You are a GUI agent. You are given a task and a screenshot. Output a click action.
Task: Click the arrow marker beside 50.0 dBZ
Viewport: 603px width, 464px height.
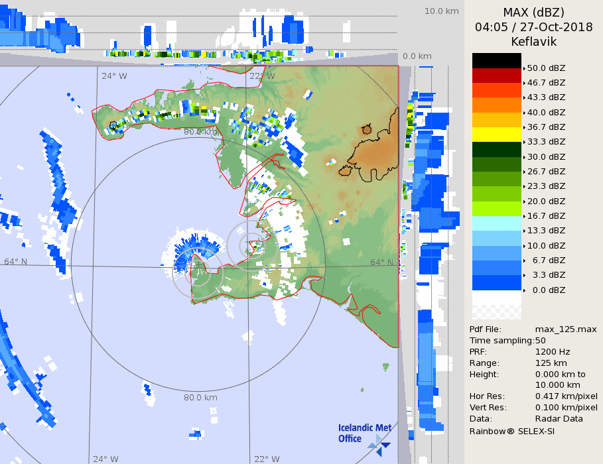pos(524,68)
